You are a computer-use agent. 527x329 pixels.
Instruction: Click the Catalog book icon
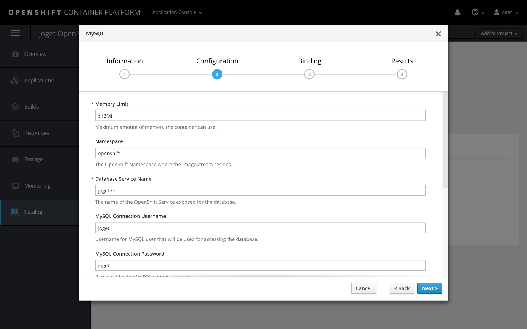[15, 212]
